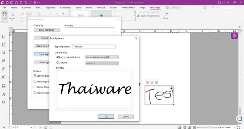Open a file using the folder icon
This screenshot has width=244, height=129.
[7, 2]
